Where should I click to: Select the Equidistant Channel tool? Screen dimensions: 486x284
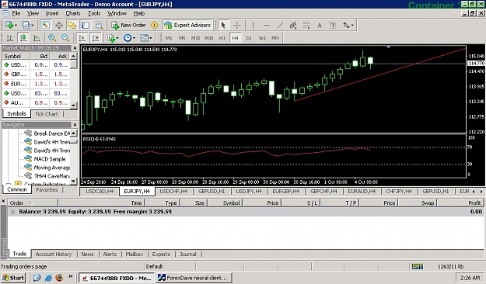[293, 25]
